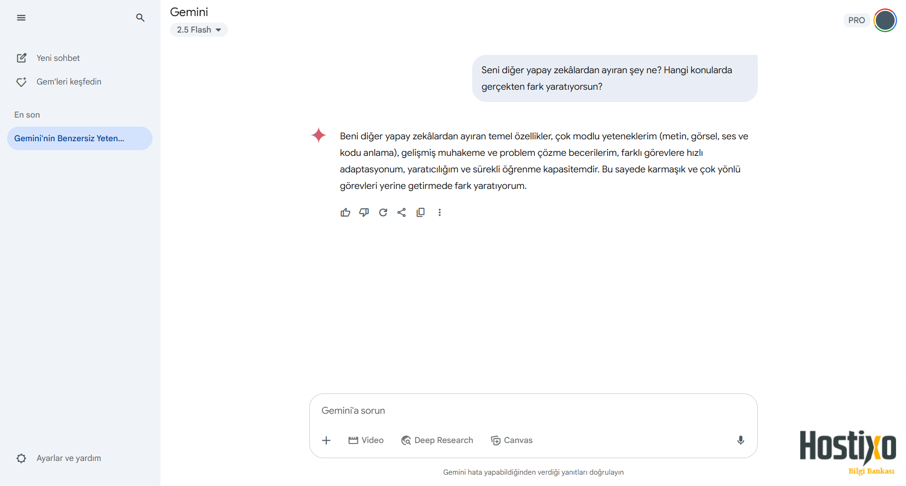This screenshot has width=906, height=486.
Task: Copy the response with the copy icon
Action: tap(421, 213)
